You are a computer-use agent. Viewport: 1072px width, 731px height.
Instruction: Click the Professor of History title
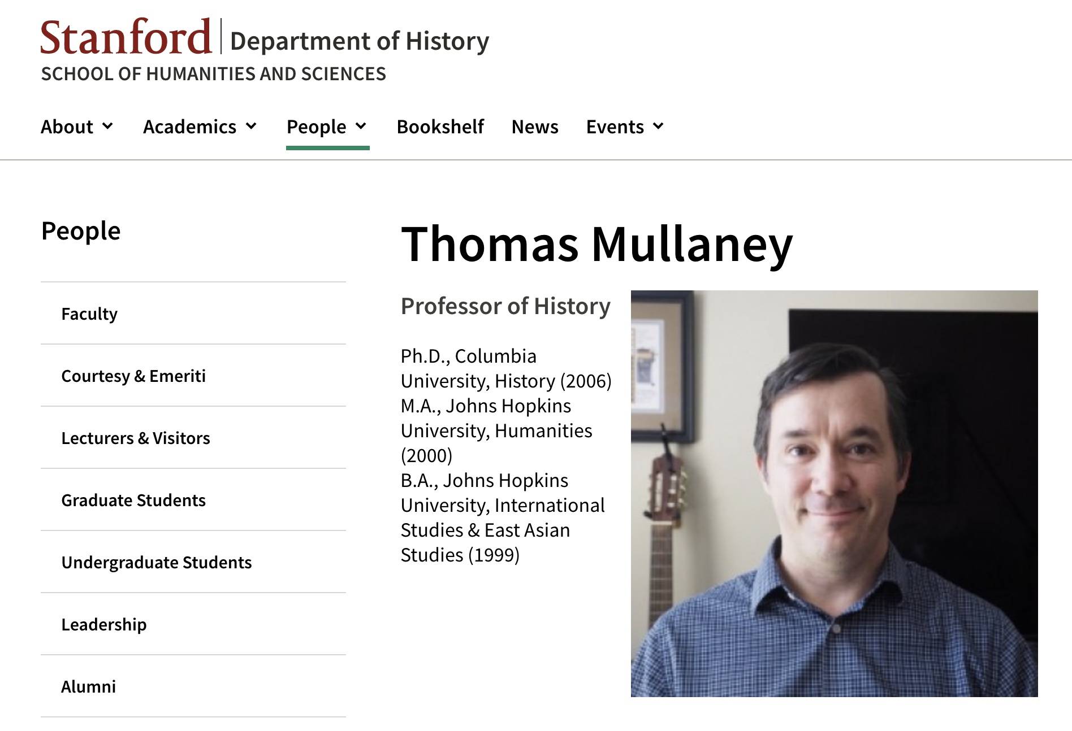coord(505,306)
